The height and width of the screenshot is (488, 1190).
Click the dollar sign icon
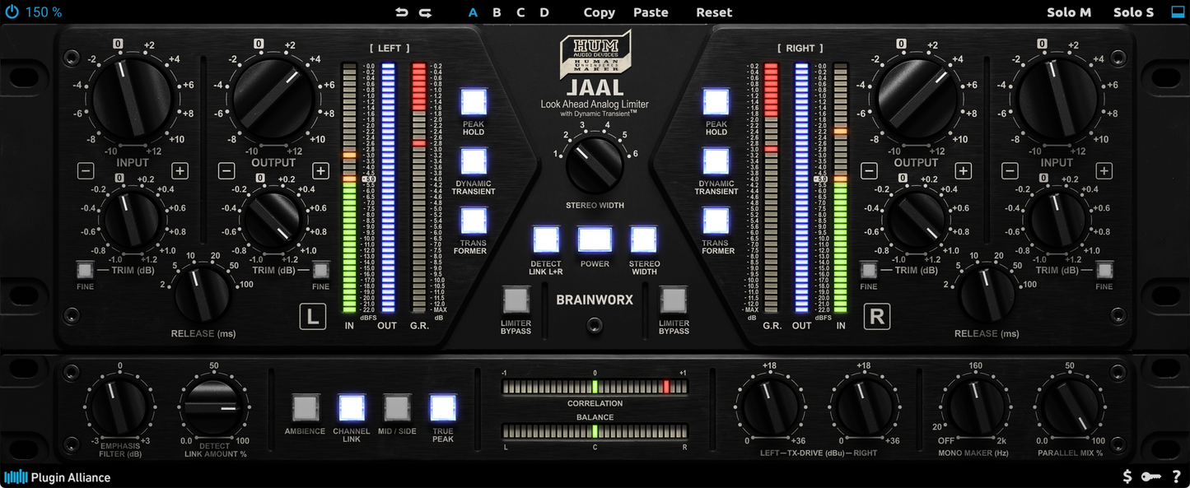pyautogui.click(x=1127, y=476)
